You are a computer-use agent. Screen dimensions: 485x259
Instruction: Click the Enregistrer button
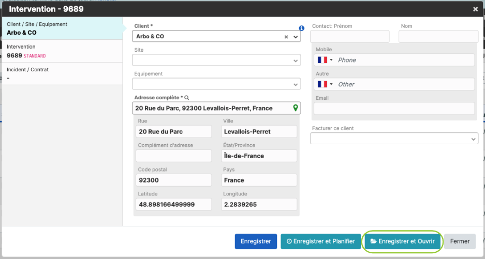[256, 241]
